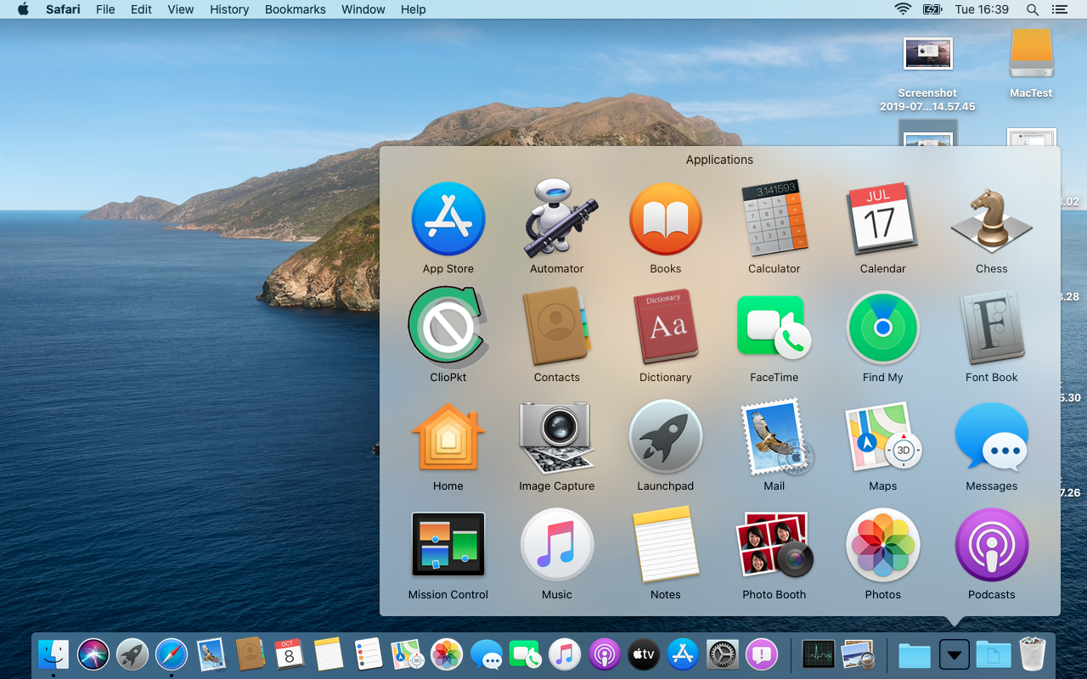Open System Preferences from the Dock
1087x679 pixels.
[723, 654]
